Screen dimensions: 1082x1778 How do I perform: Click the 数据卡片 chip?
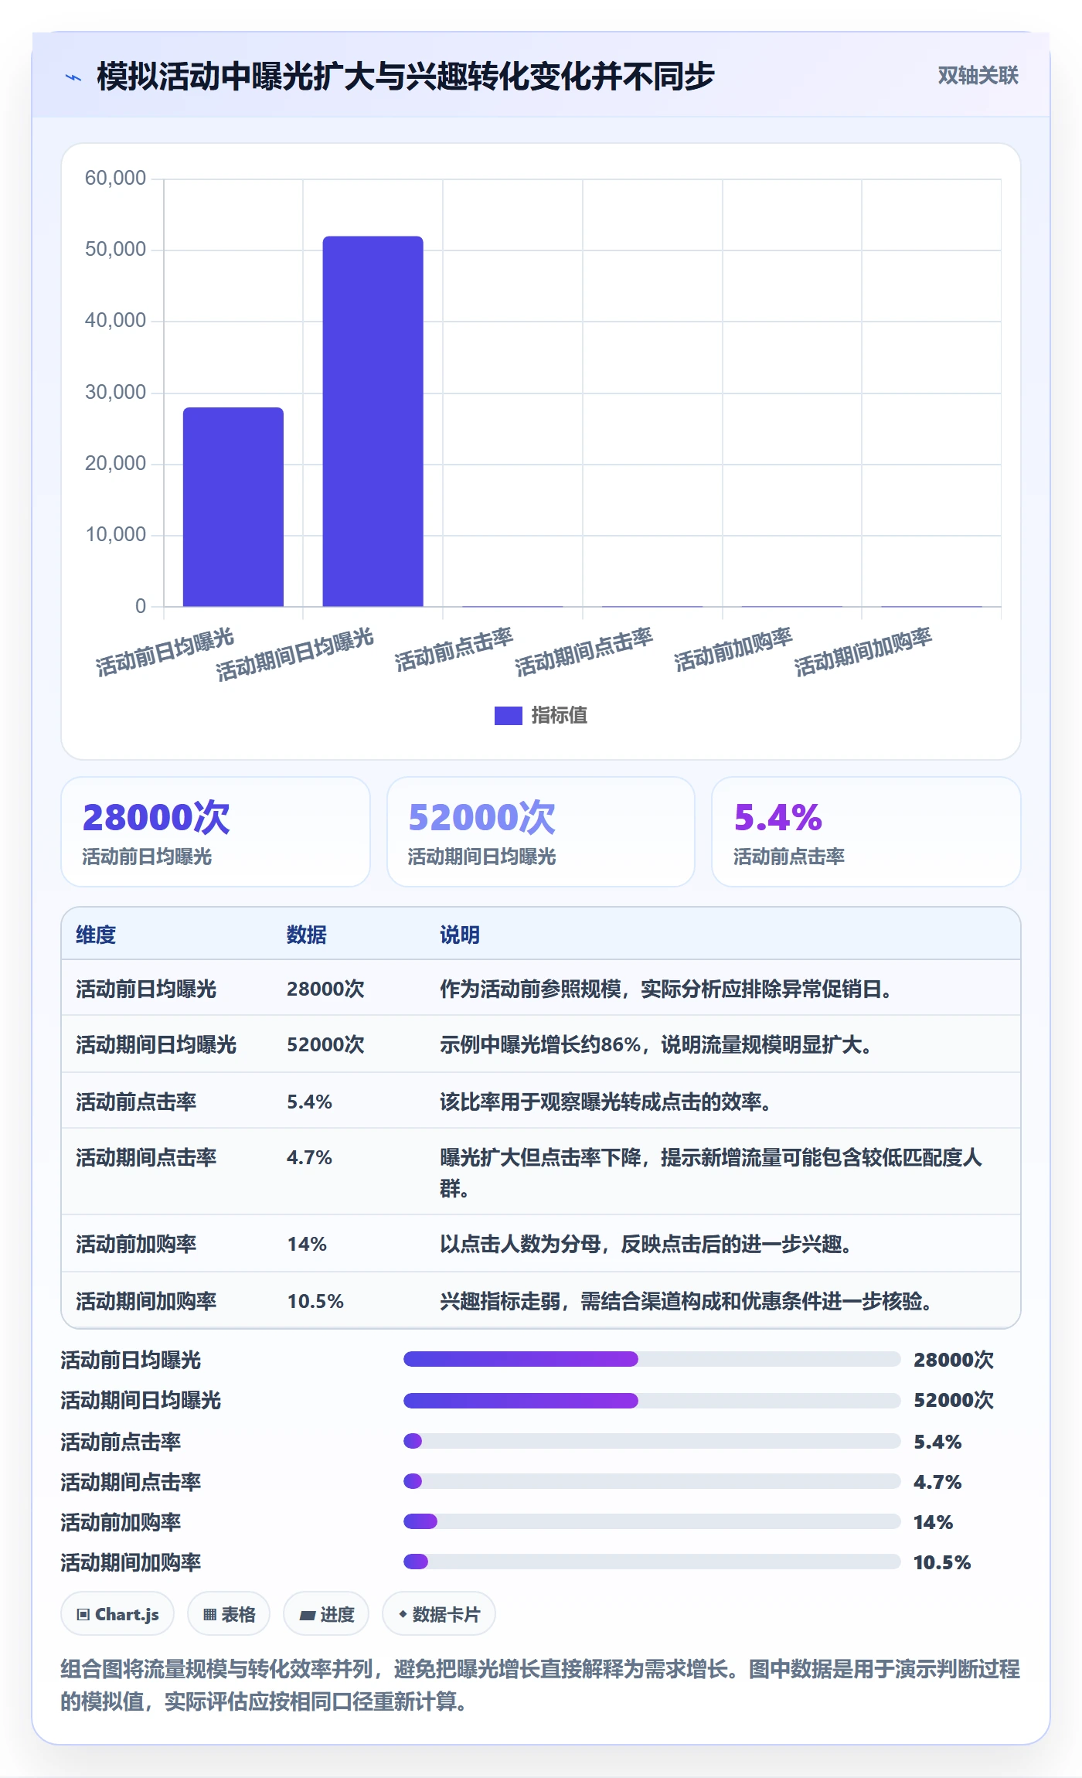(439, 1614)
